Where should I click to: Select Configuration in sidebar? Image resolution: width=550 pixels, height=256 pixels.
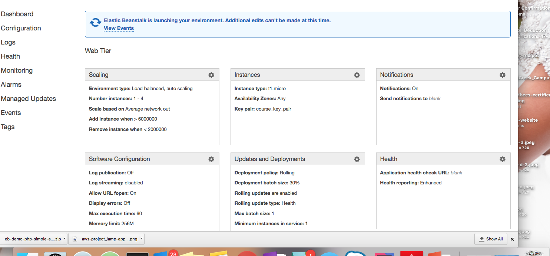[x=21, y=28]
